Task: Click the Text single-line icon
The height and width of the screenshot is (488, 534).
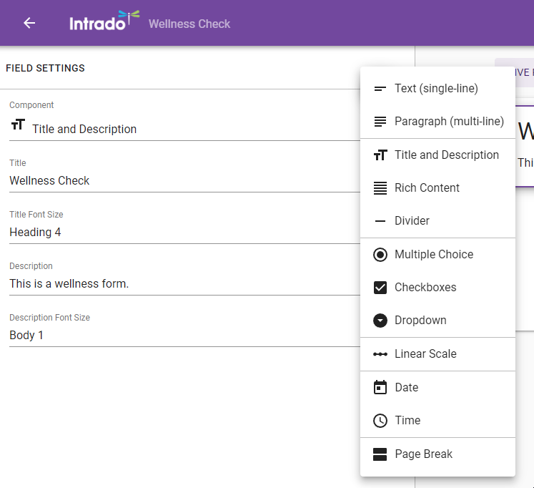Action: pos(380,89)
